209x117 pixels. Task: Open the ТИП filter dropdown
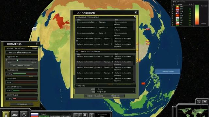click(116, 92)
